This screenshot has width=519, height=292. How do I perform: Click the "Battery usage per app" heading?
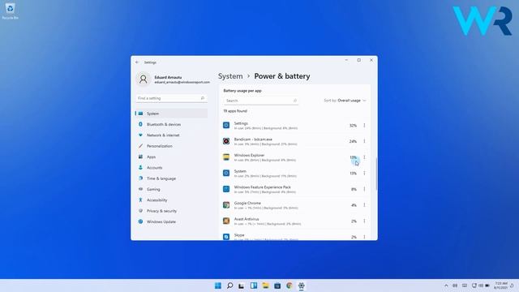(242, 90)
